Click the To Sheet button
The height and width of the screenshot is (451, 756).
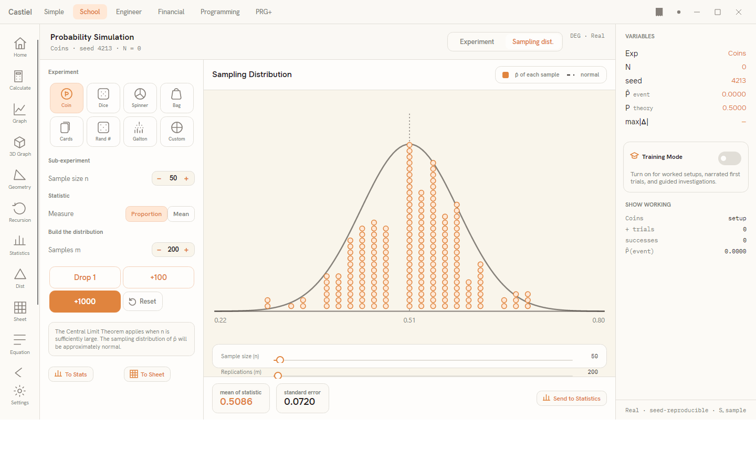[147, 374]
